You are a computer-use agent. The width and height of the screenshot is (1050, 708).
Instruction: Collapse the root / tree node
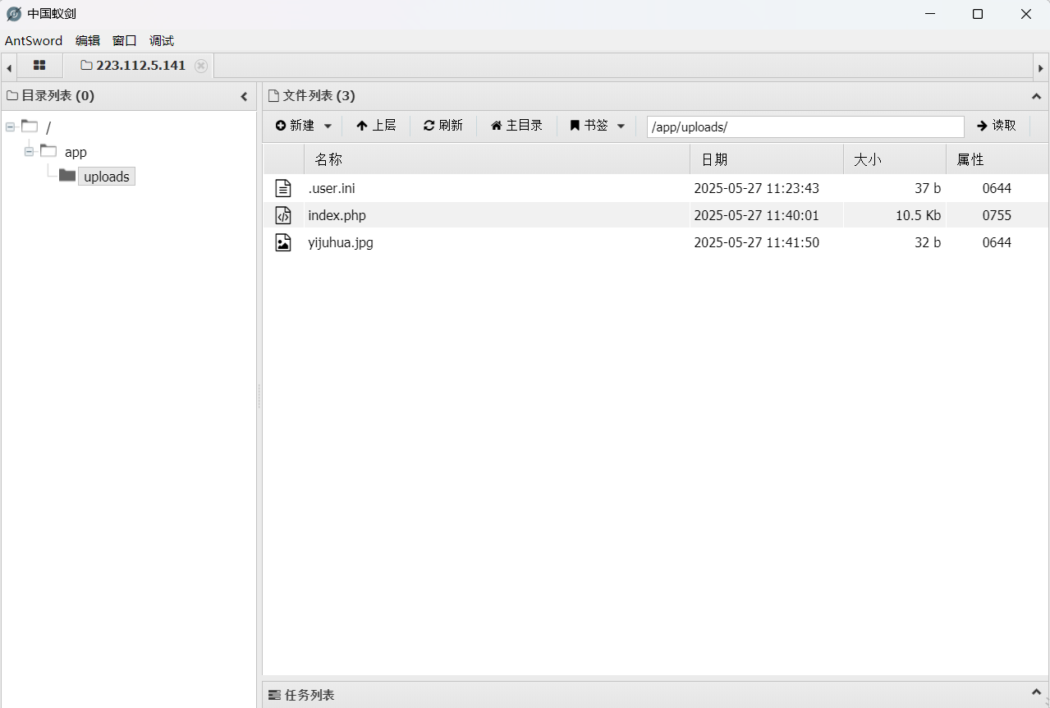click(10, 126)
